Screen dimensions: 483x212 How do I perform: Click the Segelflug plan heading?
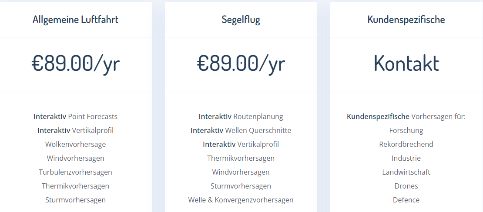click(x=241, y=20)
